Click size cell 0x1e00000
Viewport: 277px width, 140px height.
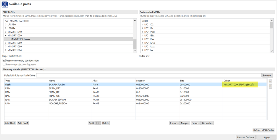coord(186,100)
